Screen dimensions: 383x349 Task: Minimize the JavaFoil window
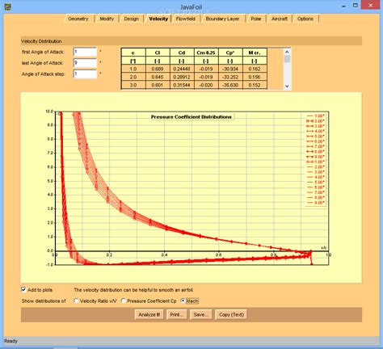pyautogui.click(x=344, y=6)
